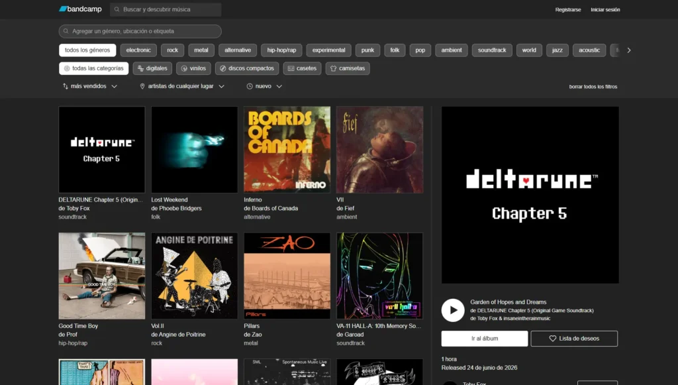Click the location pin icon
Viewport: 678px width, 385px height.
(142, 86)
